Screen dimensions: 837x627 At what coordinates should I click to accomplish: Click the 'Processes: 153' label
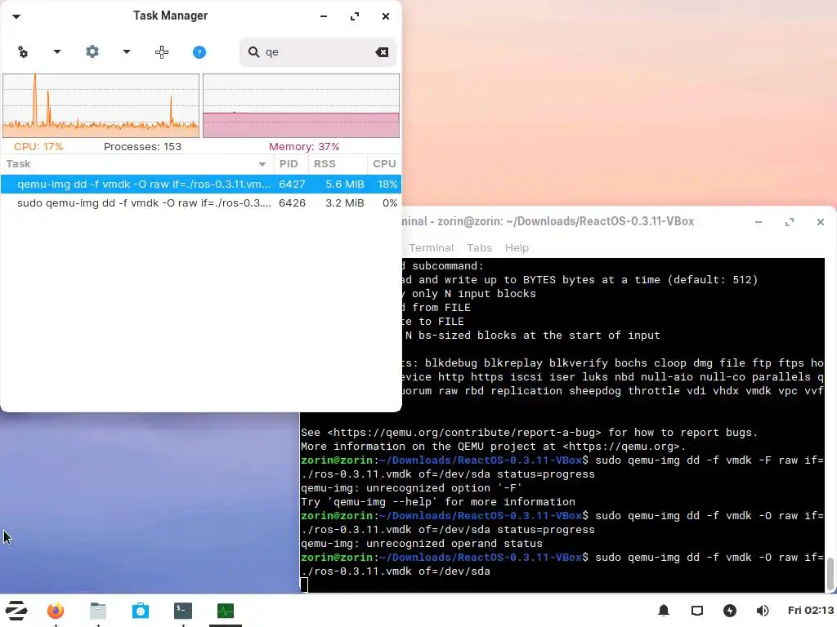[x=142, y=147]
